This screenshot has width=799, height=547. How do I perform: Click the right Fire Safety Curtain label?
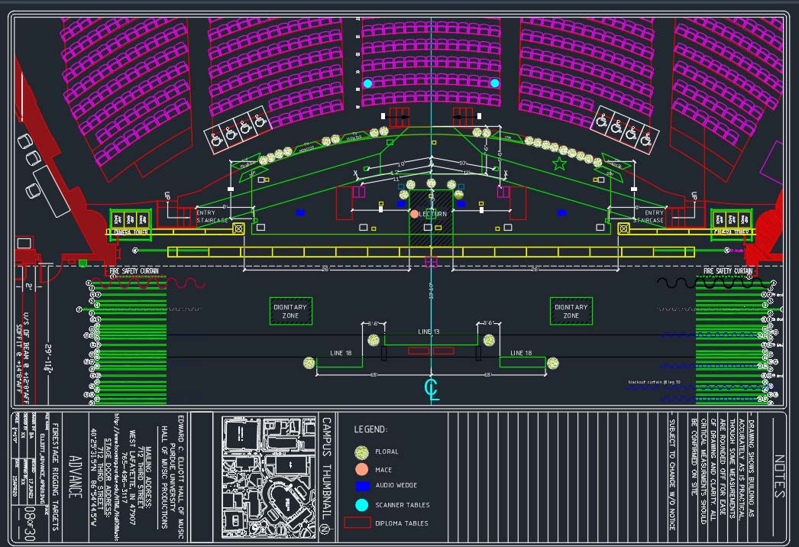[x=729, y=271]
